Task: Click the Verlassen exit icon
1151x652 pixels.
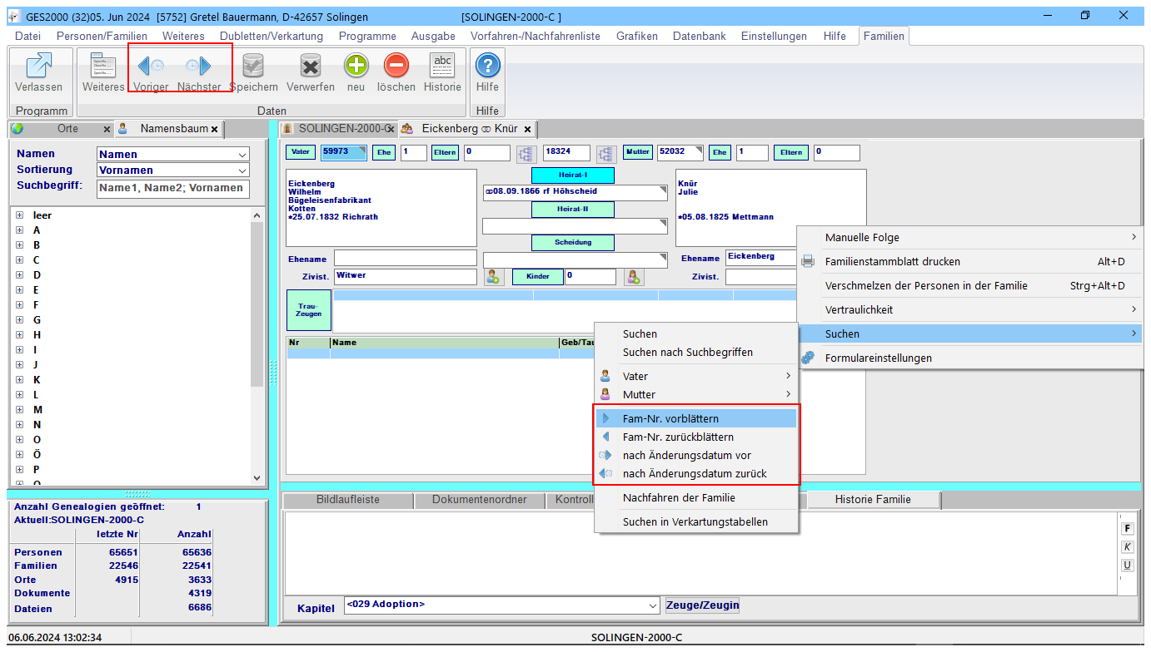Action: click(38, 66)
